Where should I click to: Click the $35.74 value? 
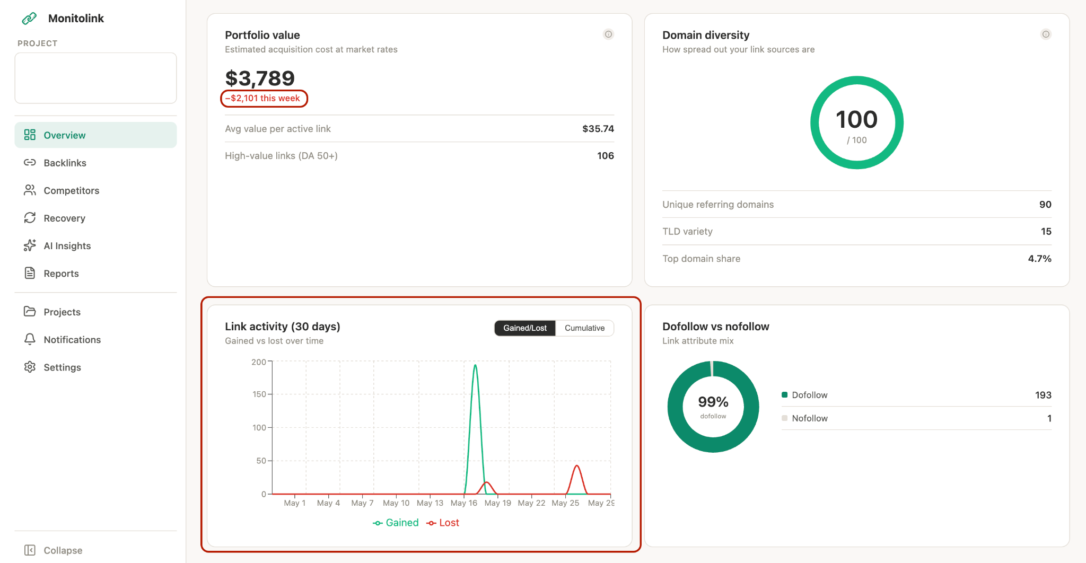pos(598,128)
